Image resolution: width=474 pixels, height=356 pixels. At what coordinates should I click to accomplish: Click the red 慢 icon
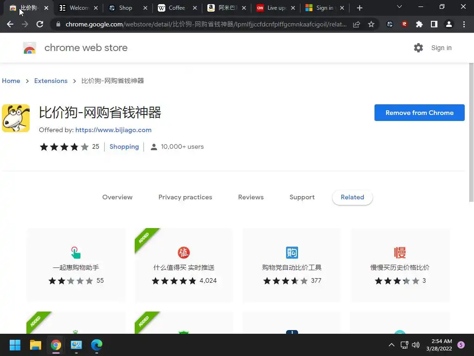(x=400, y=253)
